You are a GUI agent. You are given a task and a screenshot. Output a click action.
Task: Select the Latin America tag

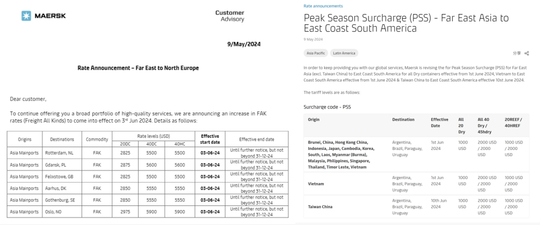[344, 53]
